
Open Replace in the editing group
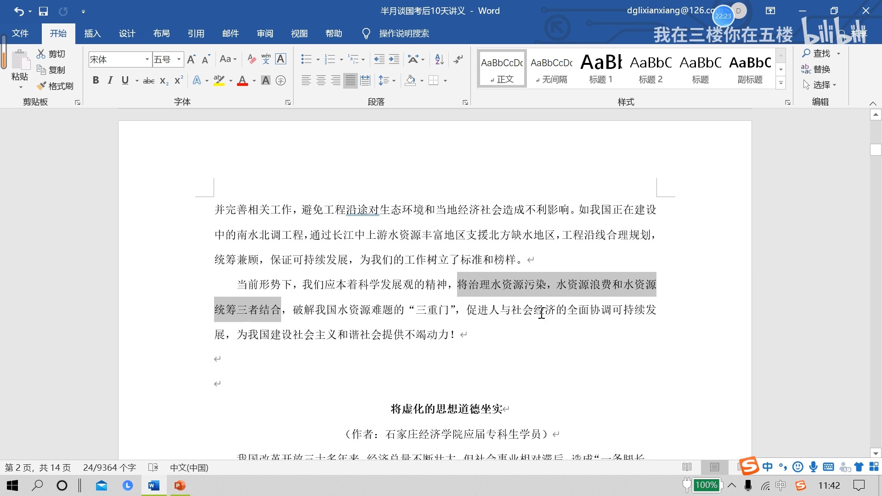coord(816,69)
